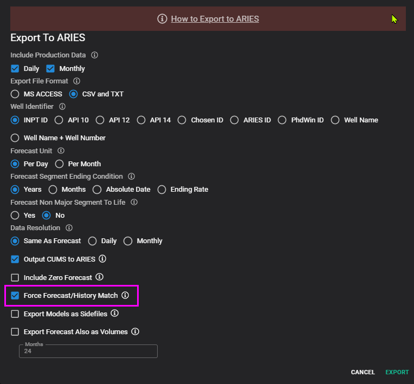Click info icon next to Export File Format
414x384 pixels.
[76, 81]
